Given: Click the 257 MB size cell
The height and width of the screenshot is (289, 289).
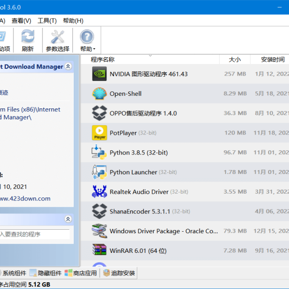Looking at the screenshot, I should coord(235,74).
